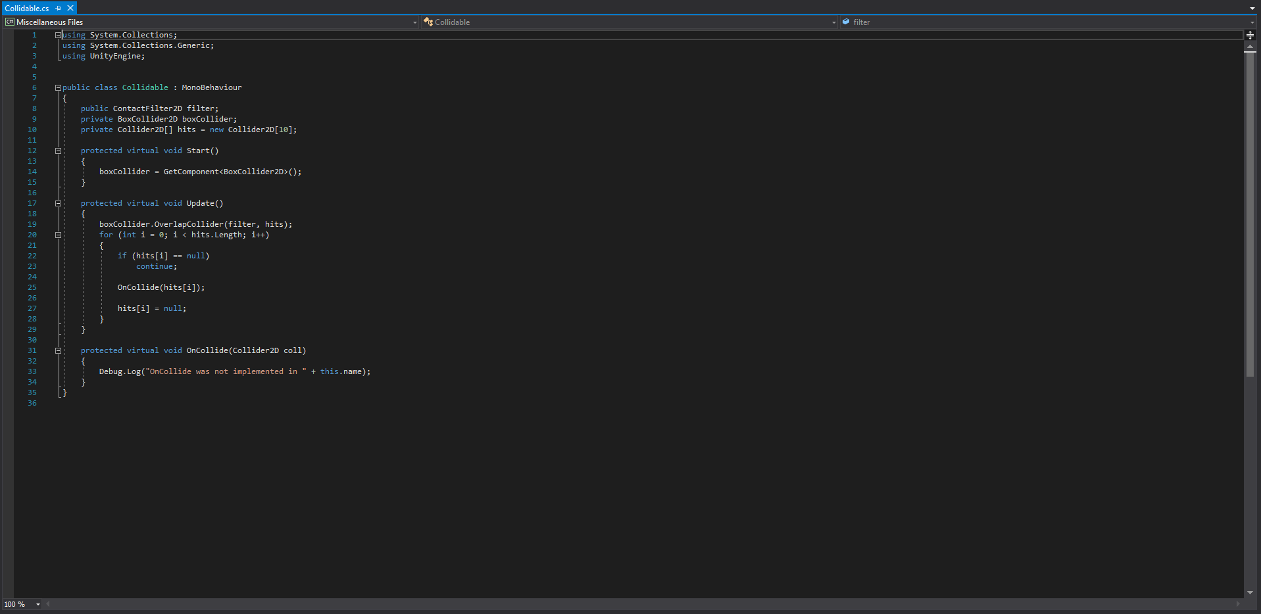Pin the Collidable.cs tab
Image resolution: width=1261 pixels, height=614 pixels.
tap(59, 9)
